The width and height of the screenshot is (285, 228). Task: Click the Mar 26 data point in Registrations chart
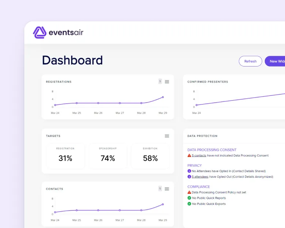[x=98, y=103]
